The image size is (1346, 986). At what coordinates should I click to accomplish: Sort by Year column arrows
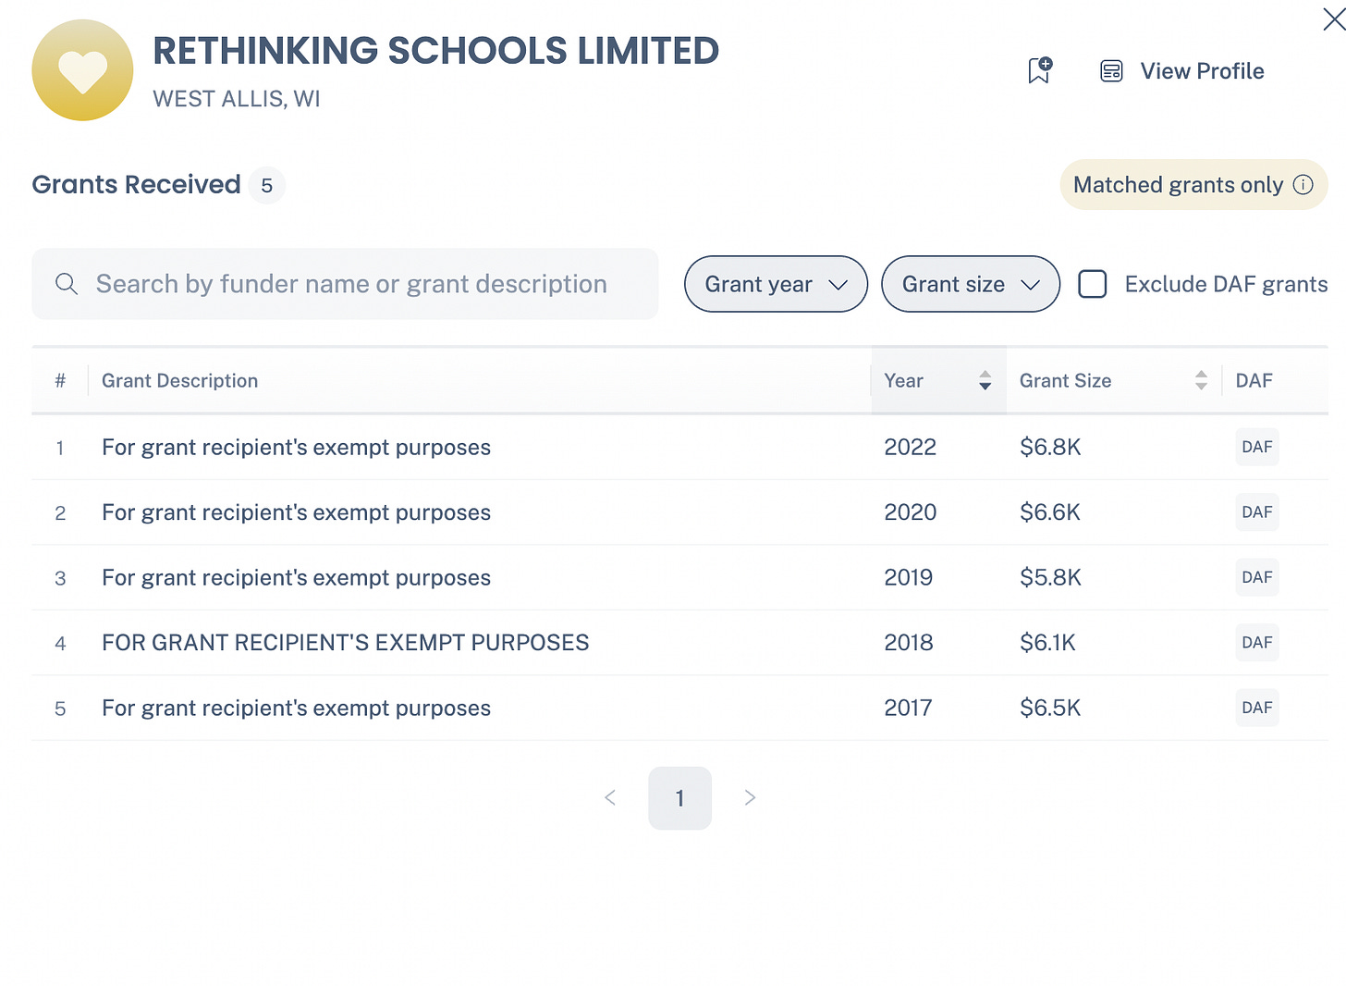tap(985, 380)
